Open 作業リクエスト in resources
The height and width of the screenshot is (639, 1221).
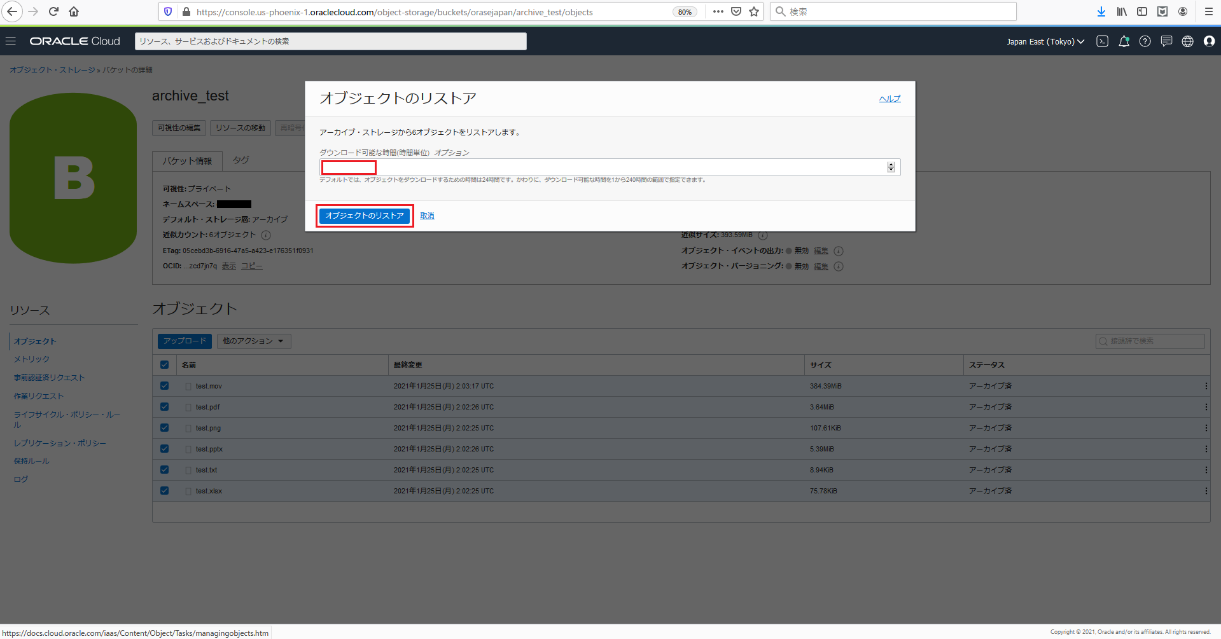[x=39, y=396]
